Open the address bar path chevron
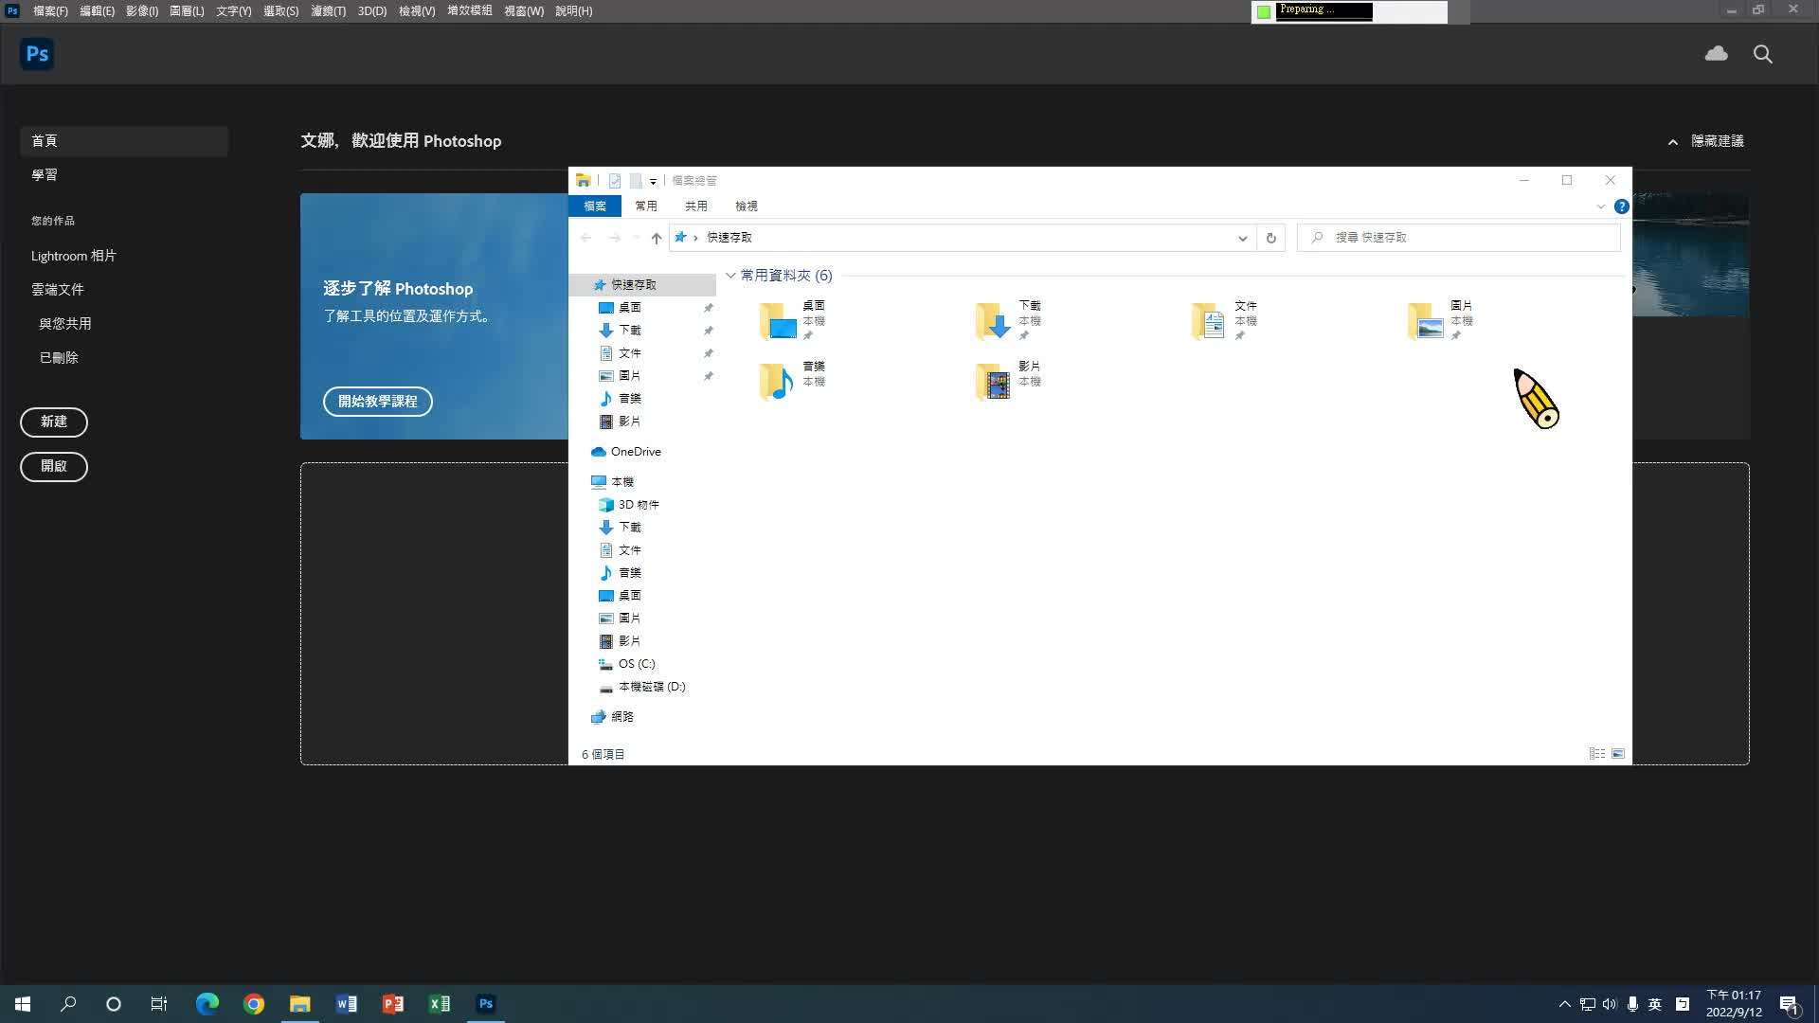Image resolution: width=1819 pixels, height=1023 pixels. [x=695, y=238]
